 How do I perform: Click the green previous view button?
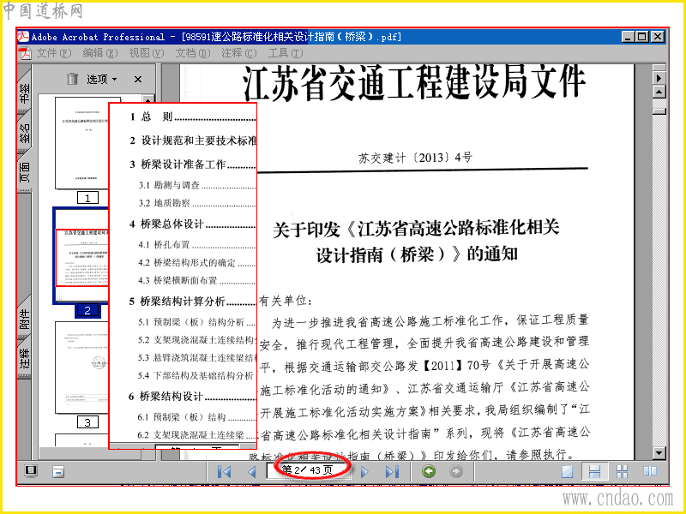point(429,471)
